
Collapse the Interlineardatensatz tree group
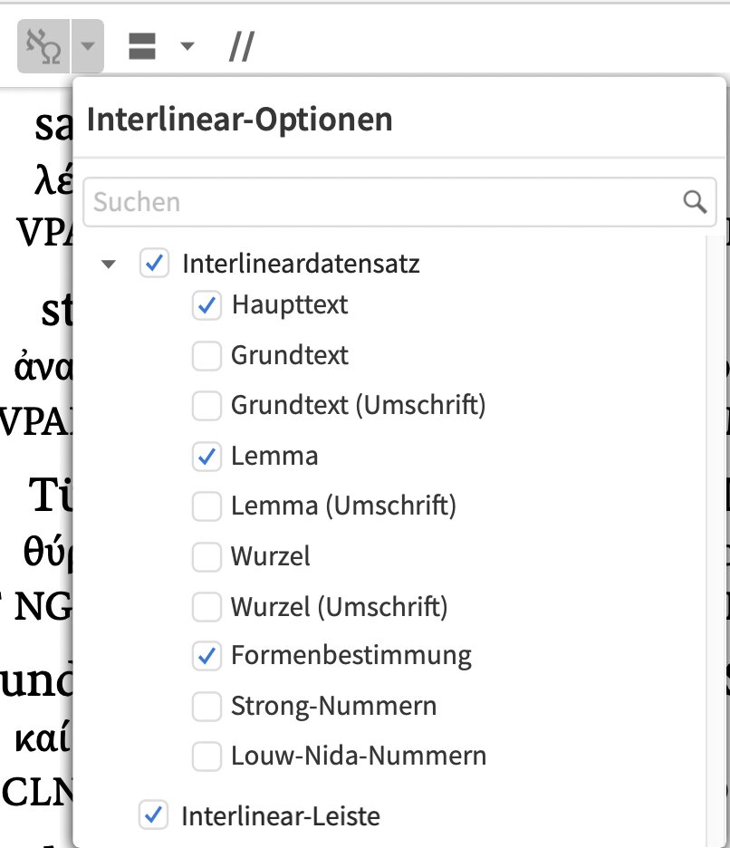(x=109, y=264)
